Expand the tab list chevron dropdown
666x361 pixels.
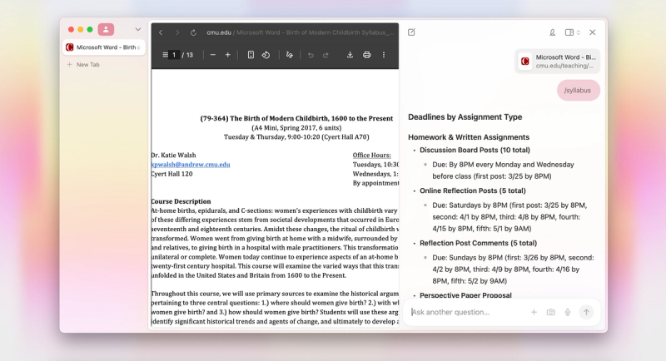pos(138,30)
